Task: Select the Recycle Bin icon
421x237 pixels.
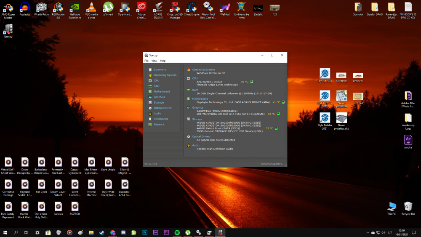Action: pos(408,208)
